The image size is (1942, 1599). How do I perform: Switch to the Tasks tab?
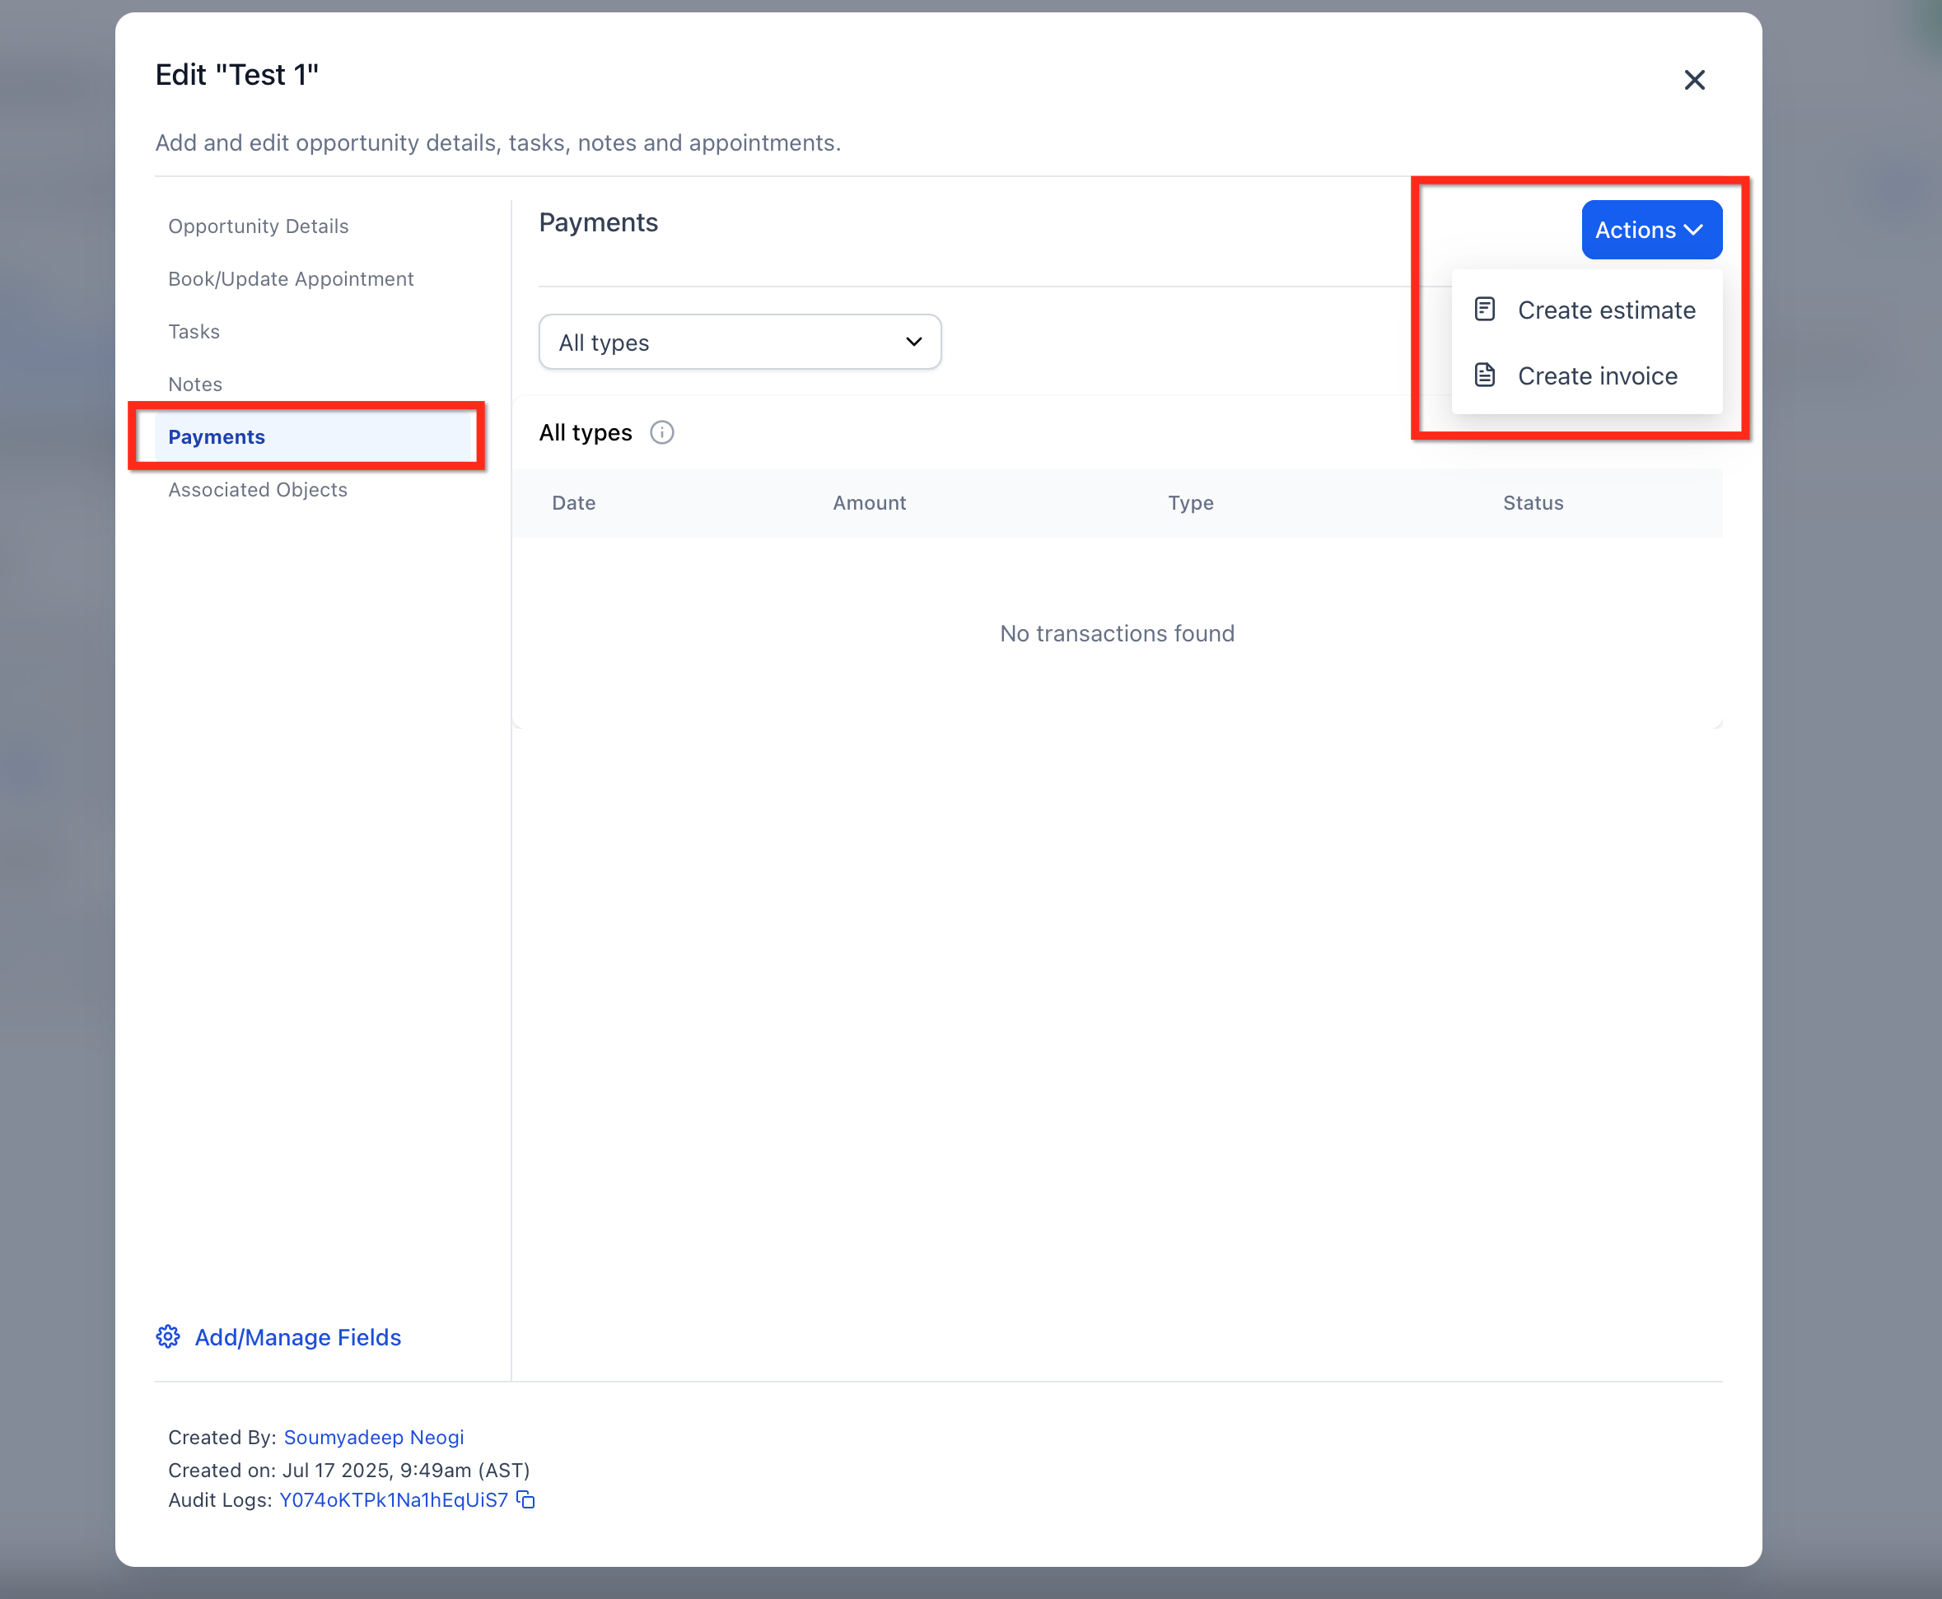pyautogui.click(x=194, y=332)
